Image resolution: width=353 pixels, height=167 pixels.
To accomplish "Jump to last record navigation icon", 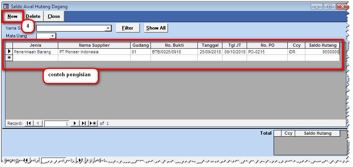I will (x=84, y=123).
